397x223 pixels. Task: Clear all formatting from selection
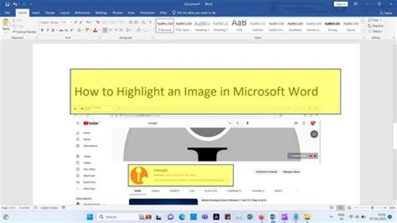98,22
